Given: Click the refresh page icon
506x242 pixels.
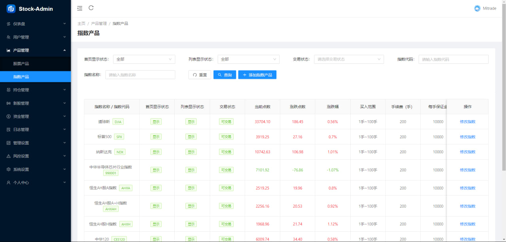Looking at the screenshot, I should (x=91, y=8).
